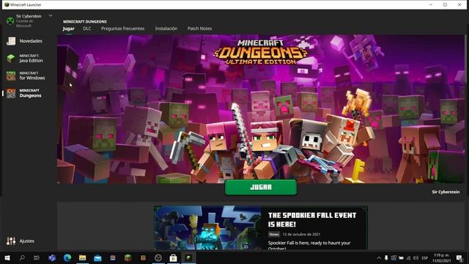This screenshot has width=469, height=264.
Task: Click the Spookier Fall news thumbnail
Action: (207, 227)
